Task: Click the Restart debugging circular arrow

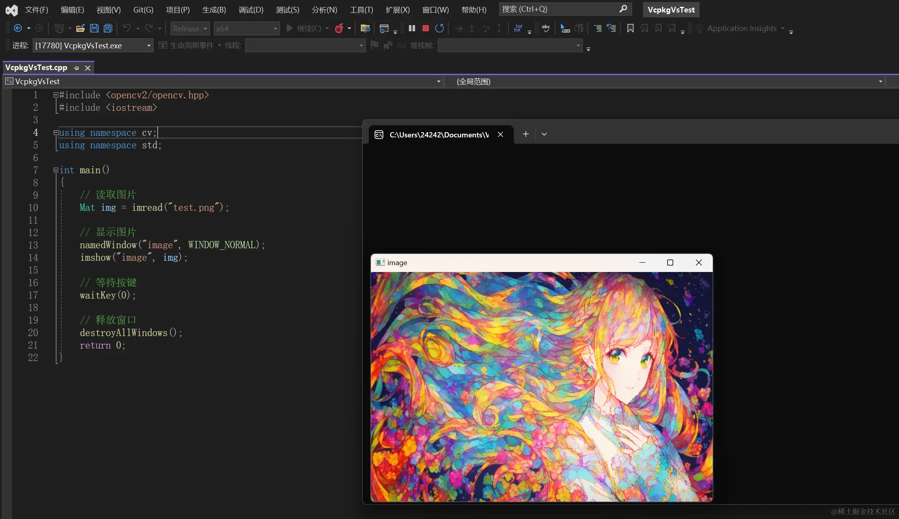Action: click(x=439, y=28)
